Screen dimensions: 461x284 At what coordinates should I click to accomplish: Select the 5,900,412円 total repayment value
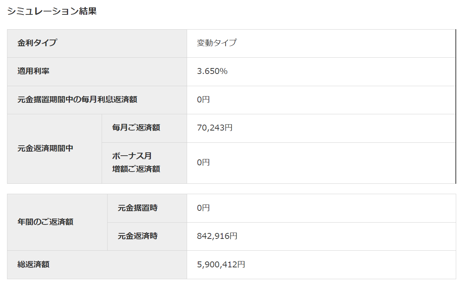point(221,264)
